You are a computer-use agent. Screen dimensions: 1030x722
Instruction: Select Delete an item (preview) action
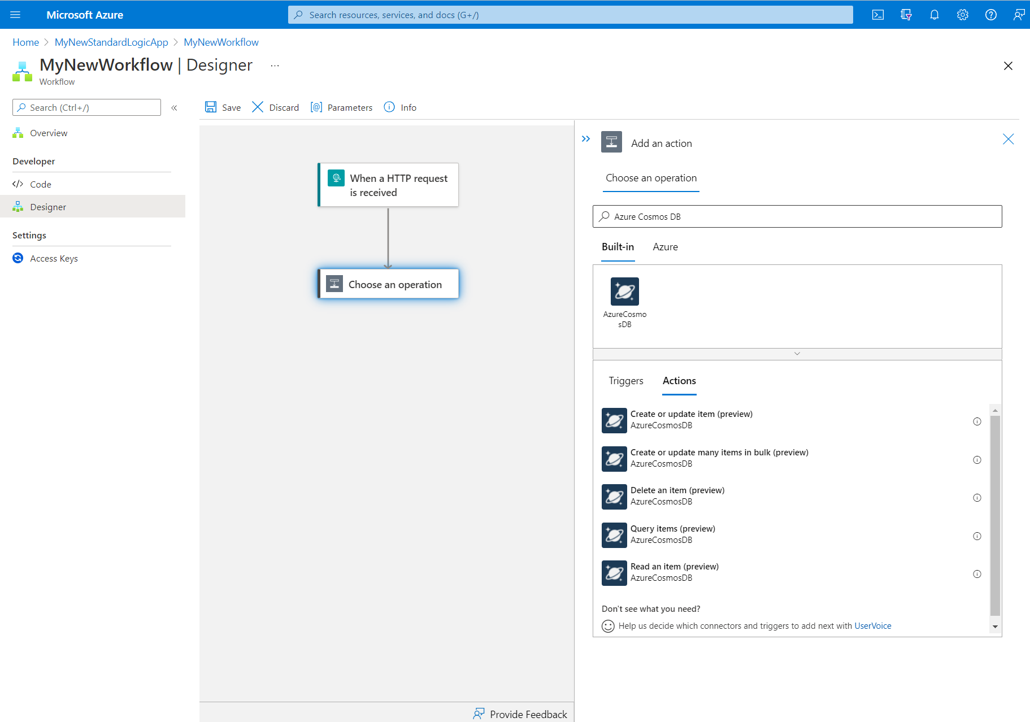click(792, 496)
